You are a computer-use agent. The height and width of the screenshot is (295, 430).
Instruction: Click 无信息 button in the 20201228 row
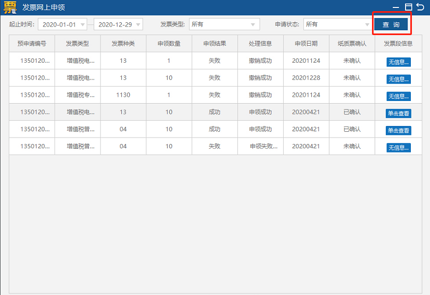coord(398,79)
